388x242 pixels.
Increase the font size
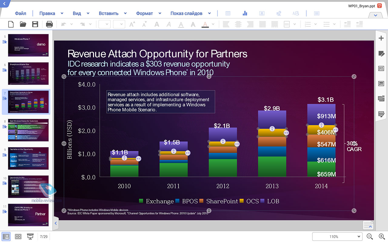pyautogui.click(x=132, y=24)
